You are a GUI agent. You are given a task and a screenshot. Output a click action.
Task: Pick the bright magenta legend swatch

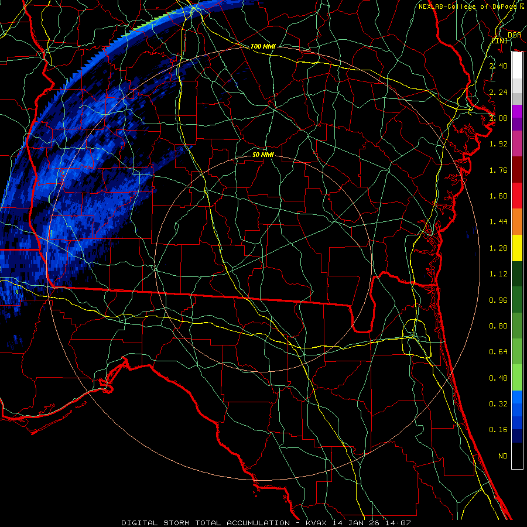click(517, 111)
